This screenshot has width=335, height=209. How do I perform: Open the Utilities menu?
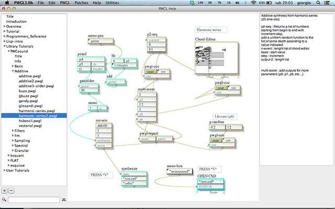(x=112, y=3)
